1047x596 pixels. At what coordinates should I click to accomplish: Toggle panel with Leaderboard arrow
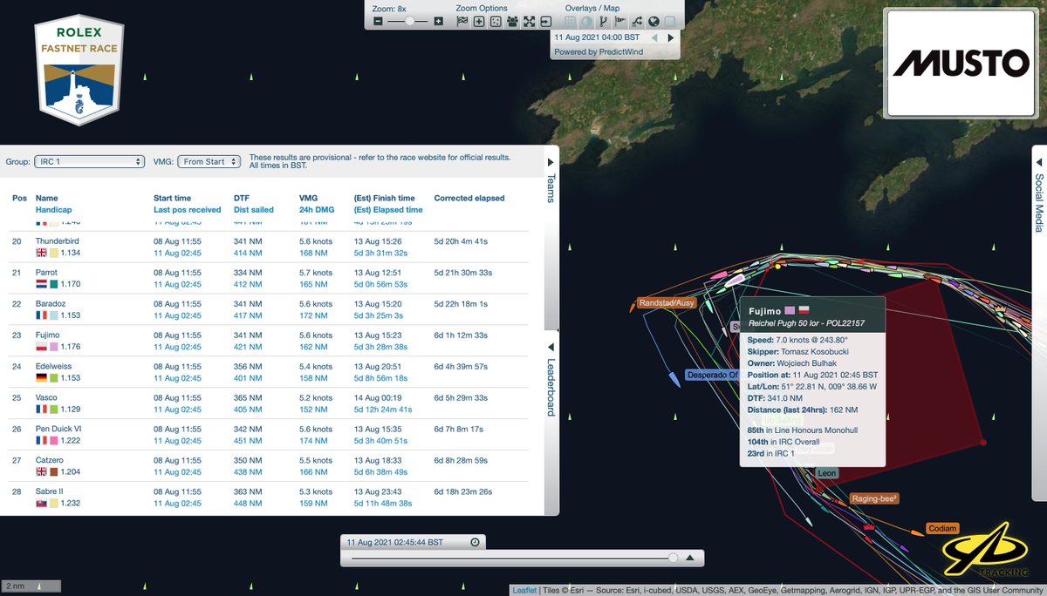[x=551, y=345]
